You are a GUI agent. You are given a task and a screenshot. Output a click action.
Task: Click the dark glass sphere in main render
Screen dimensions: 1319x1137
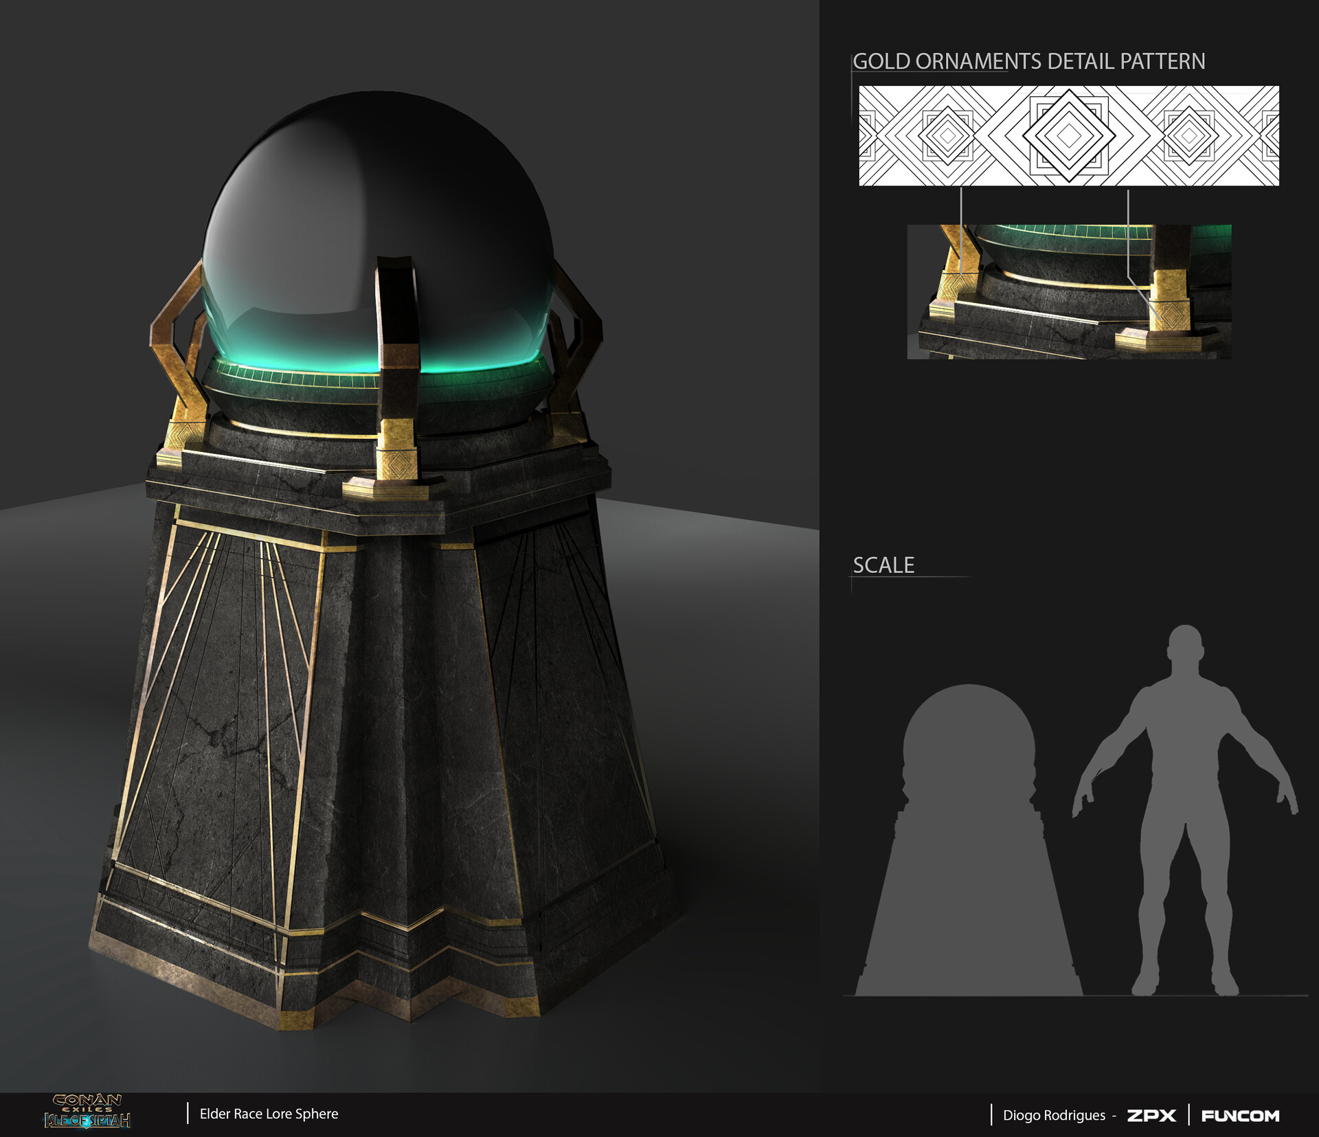377,232
